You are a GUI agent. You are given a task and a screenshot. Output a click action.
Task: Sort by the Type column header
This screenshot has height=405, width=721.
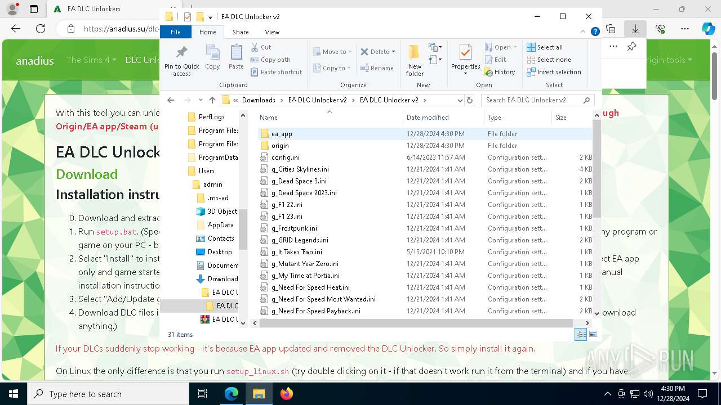[x=518, y=118]
